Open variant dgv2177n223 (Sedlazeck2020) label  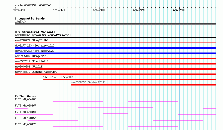[x=35, y=45]
